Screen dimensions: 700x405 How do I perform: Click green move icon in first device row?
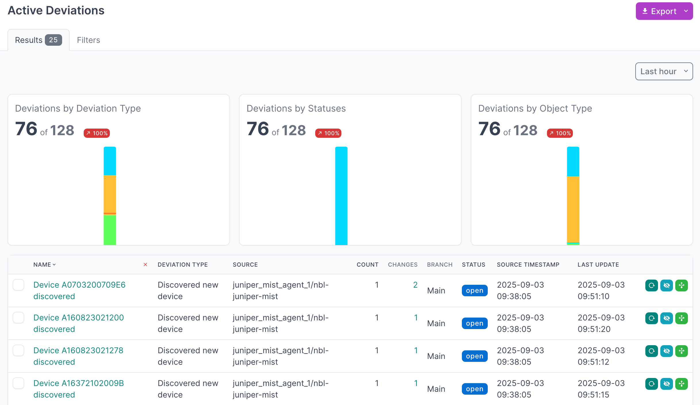[681, 285]
